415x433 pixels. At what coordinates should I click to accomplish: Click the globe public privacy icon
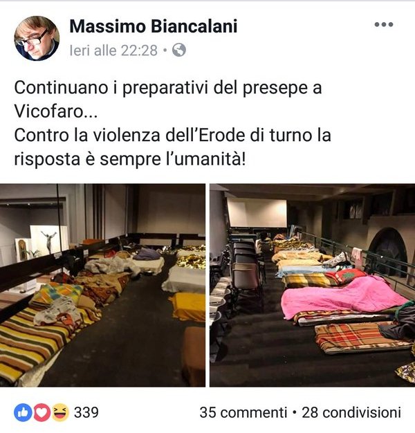click(x=179, y=50)
